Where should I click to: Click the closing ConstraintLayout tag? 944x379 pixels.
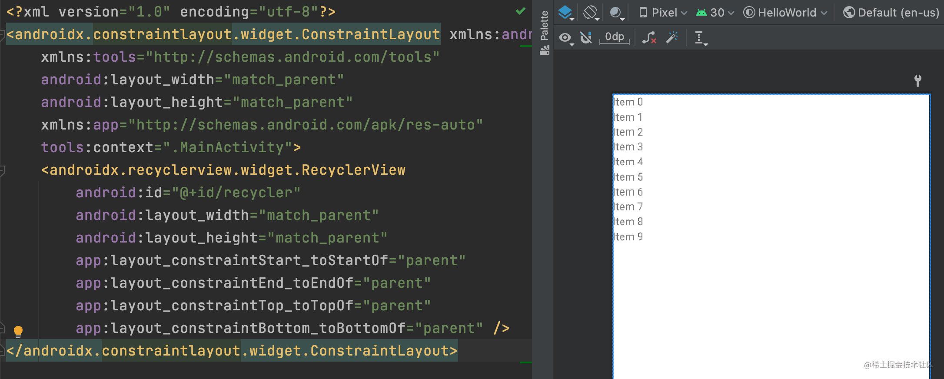click(x=232, y=351)
